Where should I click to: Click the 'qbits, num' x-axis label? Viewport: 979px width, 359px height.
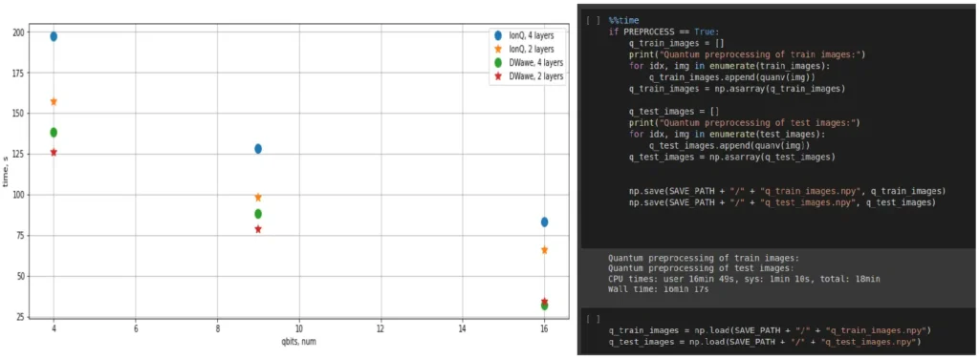[x=299, y=343]
